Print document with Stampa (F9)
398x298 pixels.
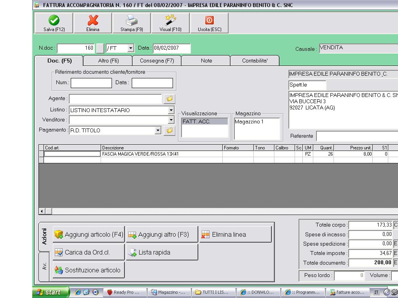pos(131,23)
